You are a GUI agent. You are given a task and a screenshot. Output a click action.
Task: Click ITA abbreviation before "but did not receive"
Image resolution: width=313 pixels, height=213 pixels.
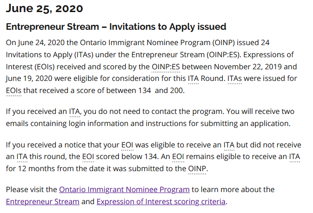pos(228,145)
